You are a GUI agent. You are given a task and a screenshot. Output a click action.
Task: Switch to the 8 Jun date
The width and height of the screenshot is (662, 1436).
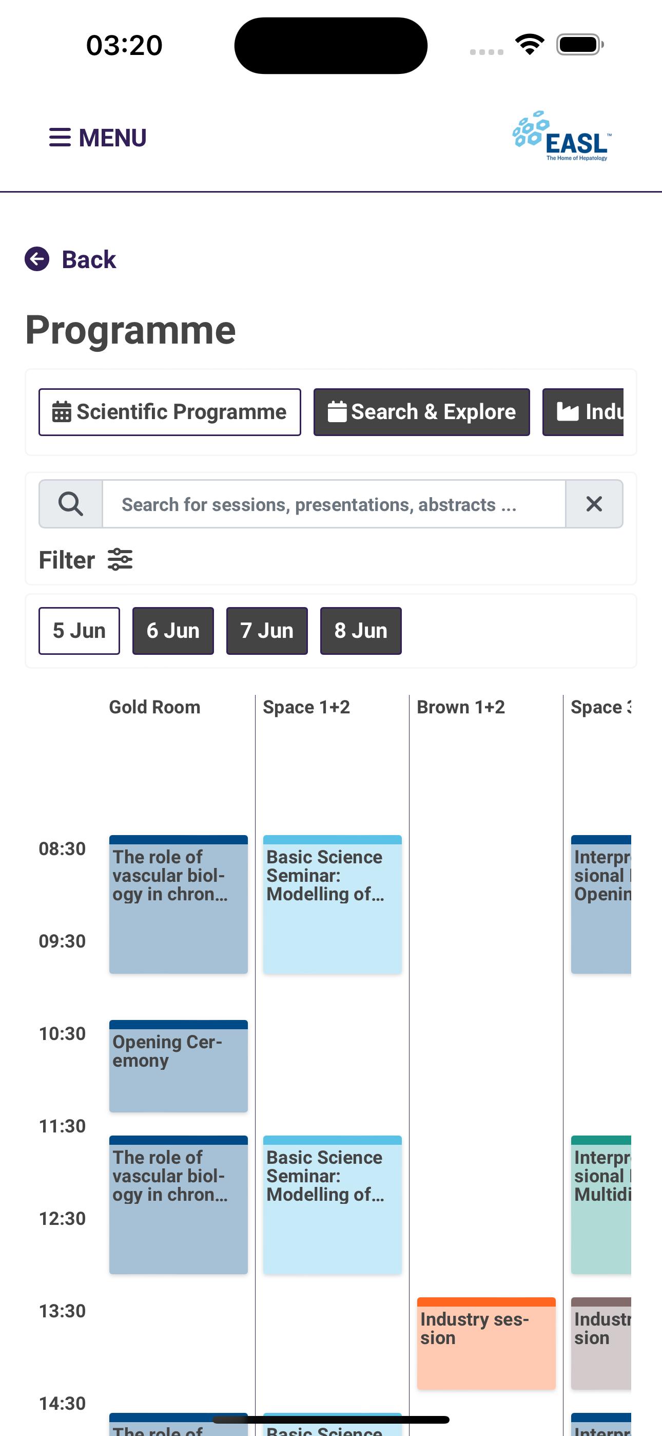361,631
